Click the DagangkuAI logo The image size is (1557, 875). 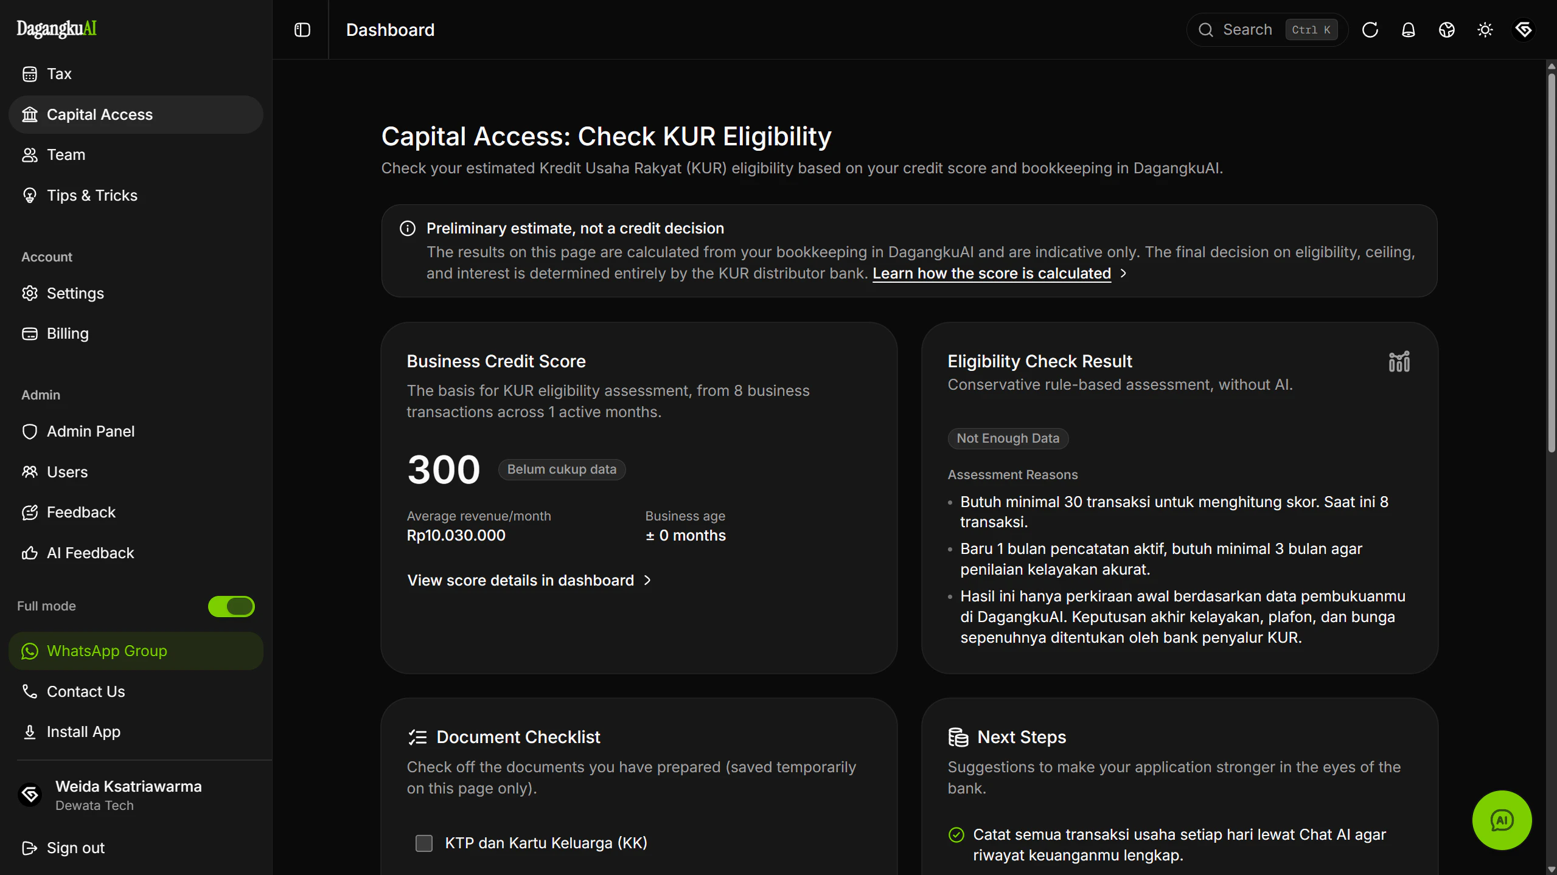[57, 29]
